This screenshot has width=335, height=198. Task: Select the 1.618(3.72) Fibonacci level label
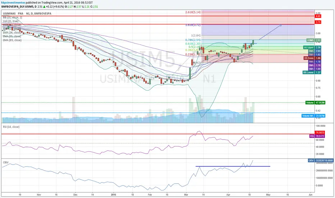193,25
